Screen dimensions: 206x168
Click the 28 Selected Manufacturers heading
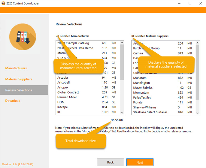coord(72,36)
